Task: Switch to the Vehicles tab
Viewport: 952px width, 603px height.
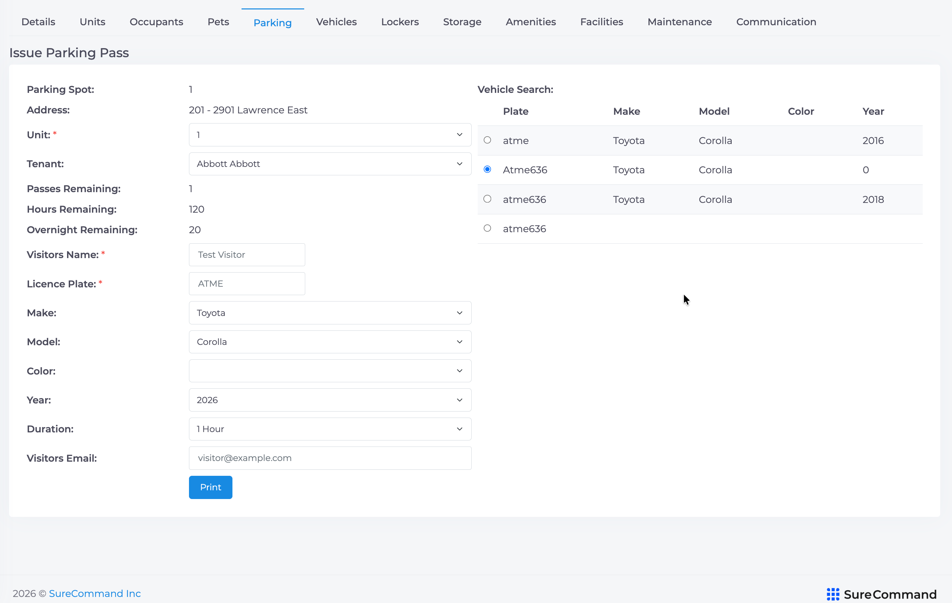Action: pyautogui.click(x=336, y=22)
